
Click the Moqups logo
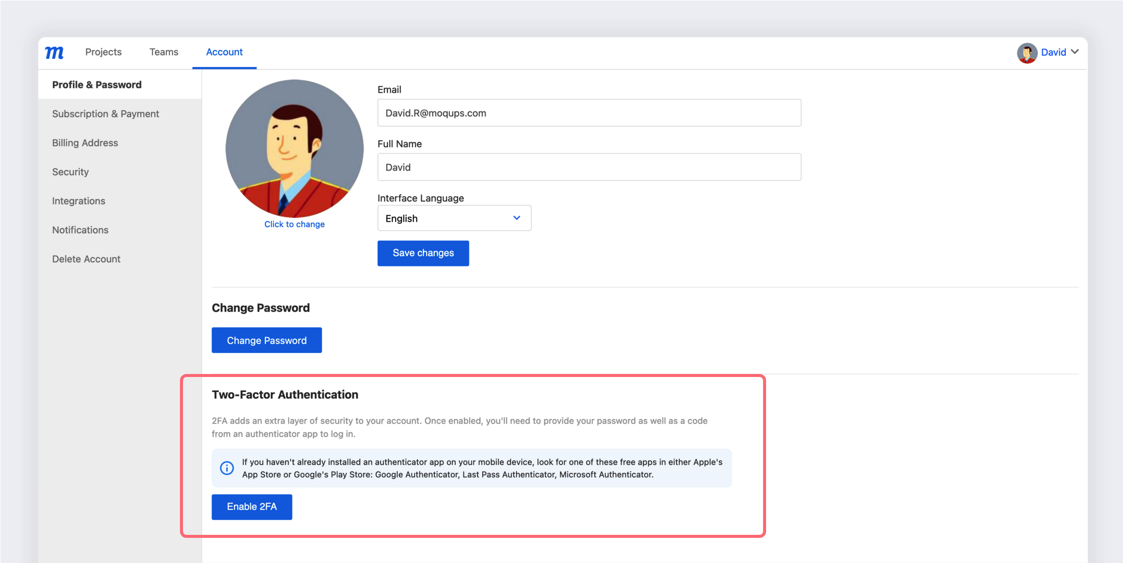[x=54, y=52]
